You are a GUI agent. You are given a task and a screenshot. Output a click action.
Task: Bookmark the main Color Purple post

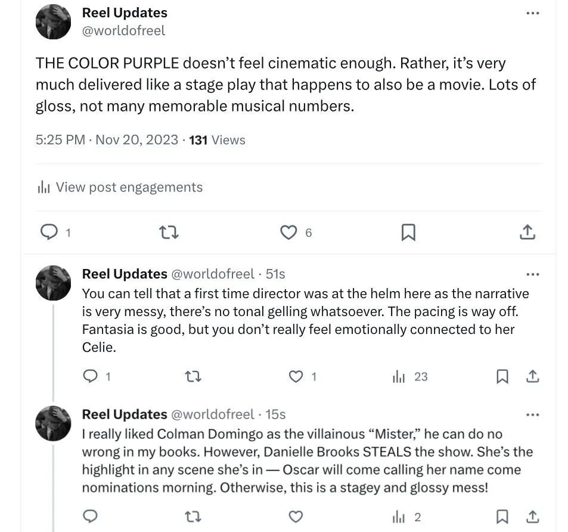408,233
